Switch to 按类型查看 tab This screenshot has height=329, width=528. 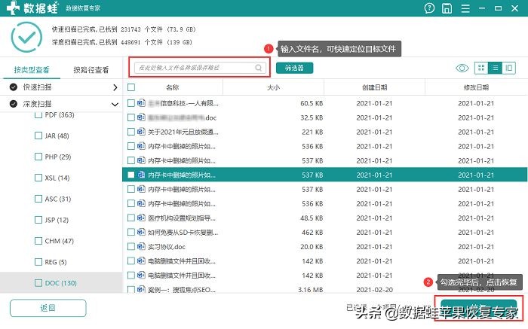(32, 70)
